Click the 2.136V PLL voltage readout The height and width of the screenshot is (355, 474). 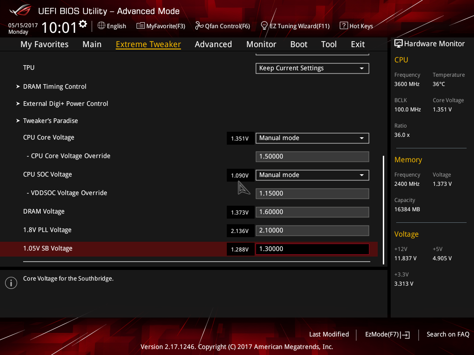pos(240,231)
